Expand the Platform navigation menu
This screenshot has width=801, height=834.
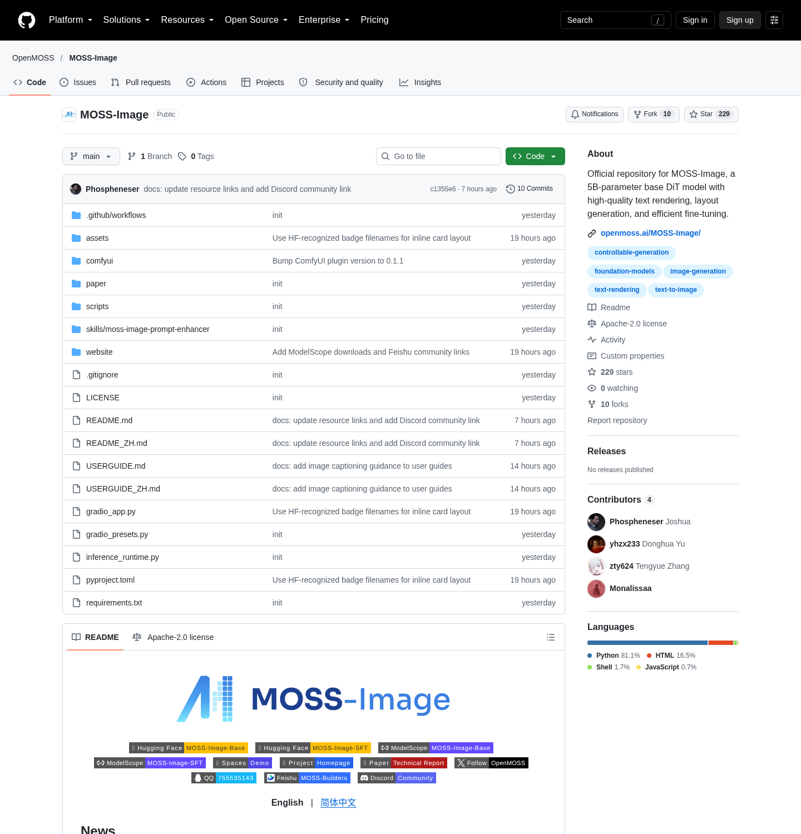tap(71, 20)
